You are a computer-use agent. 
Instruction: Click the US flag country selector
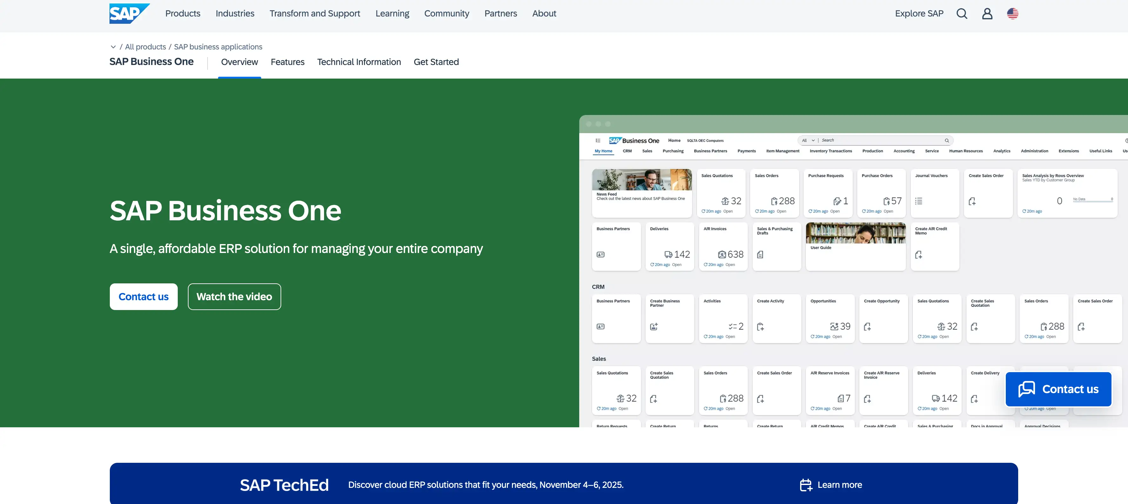pos(1012,14)
